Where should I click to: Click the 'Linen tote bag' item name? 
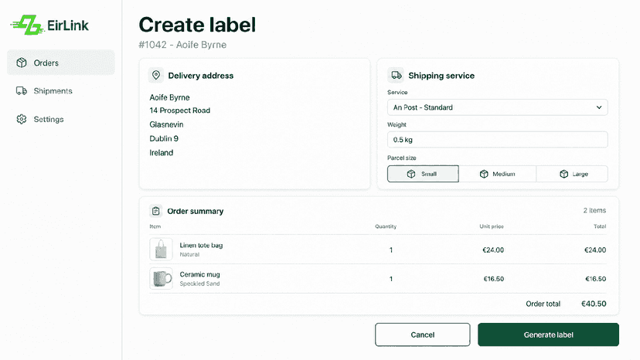click(201, 246)
